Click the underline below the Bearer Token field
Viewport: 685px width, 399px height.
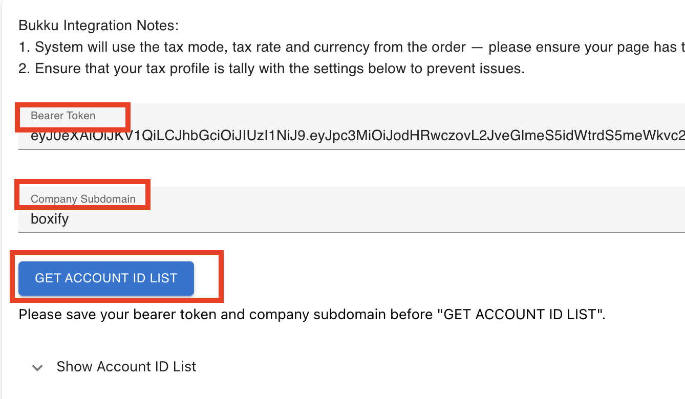[352, 149]
